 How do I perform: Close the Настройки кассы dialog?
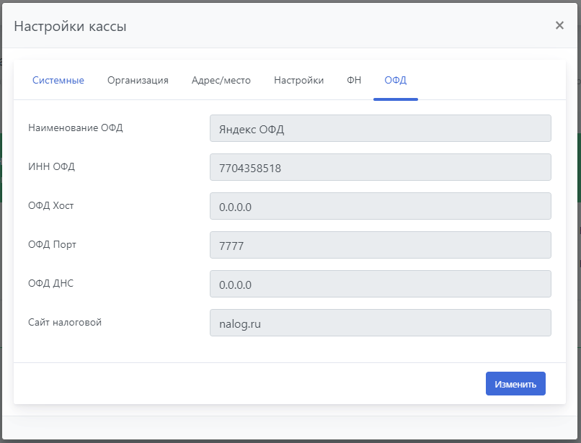coord(559,26)
